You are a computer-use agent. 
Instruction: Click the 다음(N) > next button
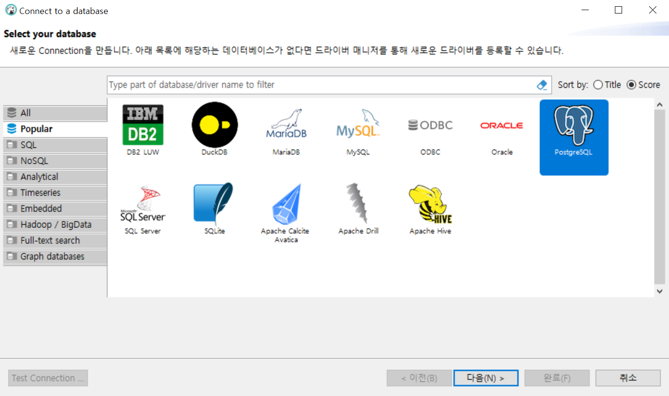[x=486, y=378]
